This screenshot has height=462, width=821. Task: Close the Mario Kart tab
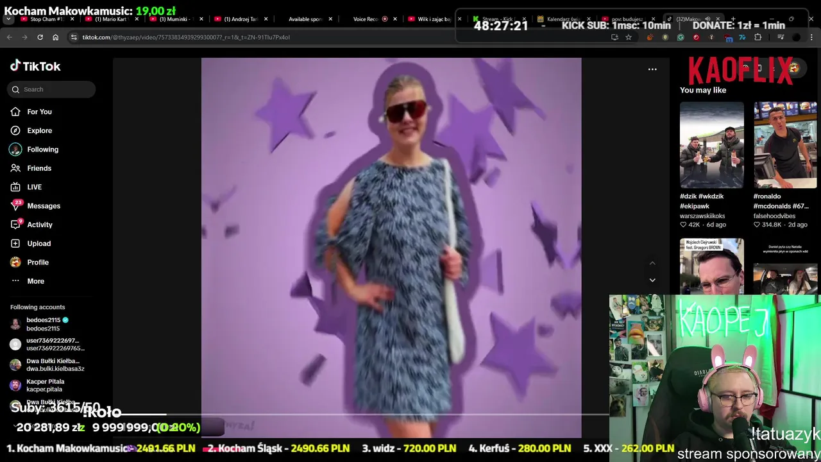(137, 19)
